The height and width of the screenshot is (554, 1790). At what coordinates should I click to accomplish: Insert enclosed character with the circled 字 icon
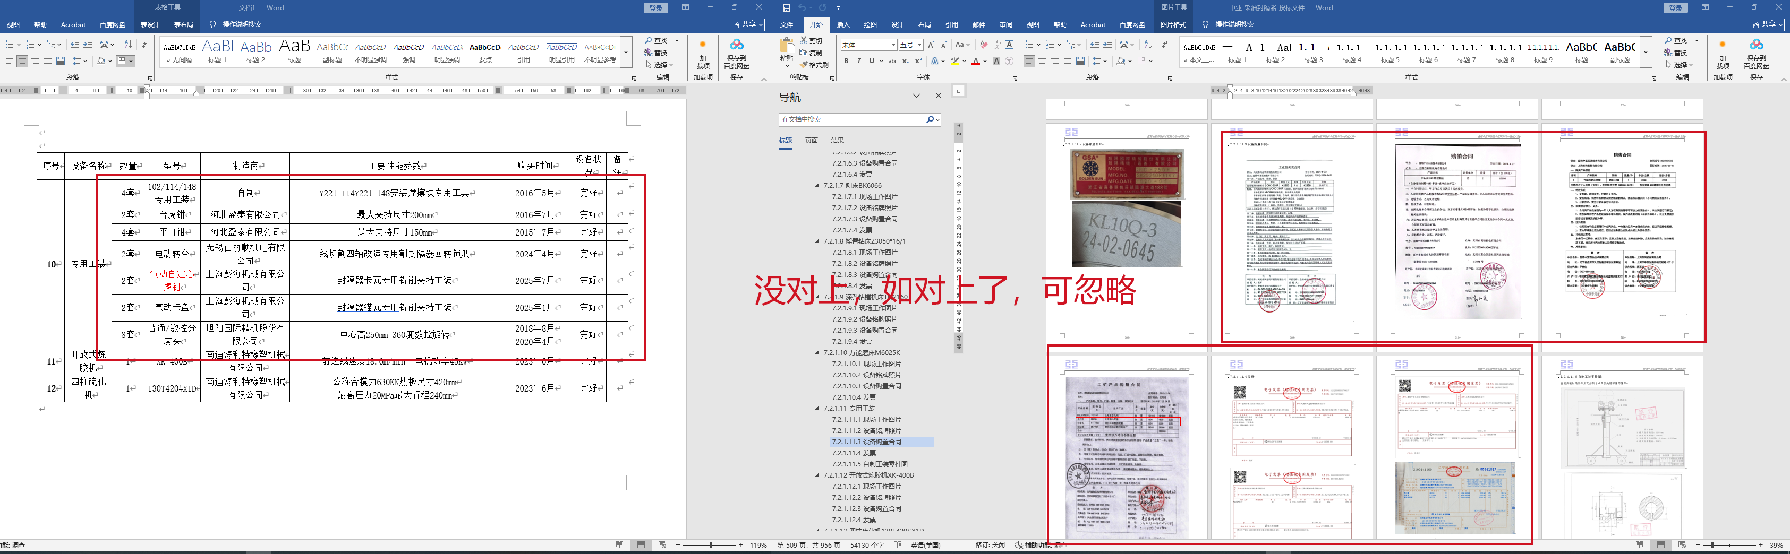tap(1009, 61)
